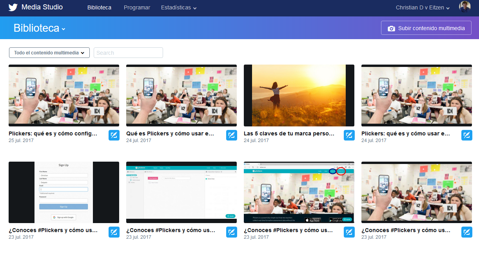The image size is (479, 254).
Task: Select title 'Plickers: qué es y cómo usar e...'
Action: tap(406, 133)
